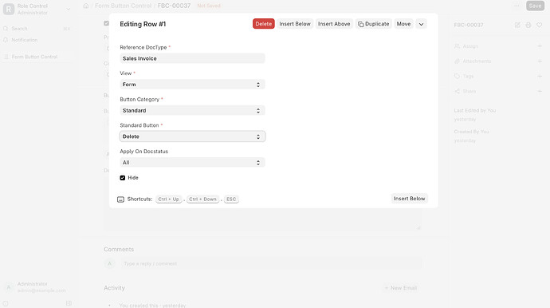Click the keyboard shortcuts icon
Viewport: 550px width, 308px height.
(120, 199)
